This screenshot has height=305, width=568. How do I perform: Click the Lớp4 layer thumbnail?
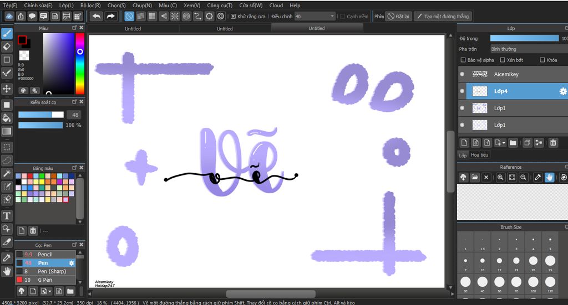click(480, 91)
